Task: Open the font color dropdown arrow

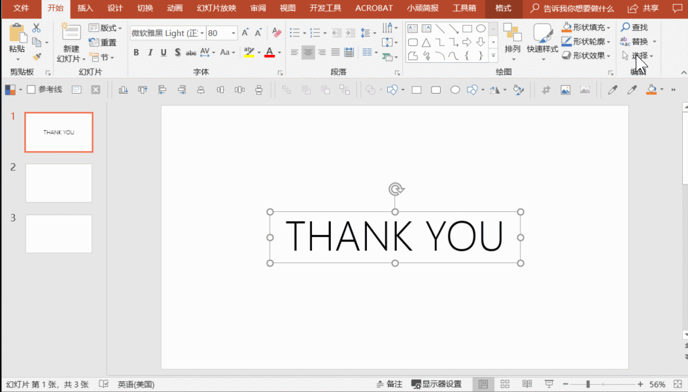Action: [279, 52]
